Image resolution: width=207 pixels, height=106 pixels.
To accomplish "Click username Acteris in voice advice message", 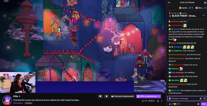I will (x=177, y=29).
